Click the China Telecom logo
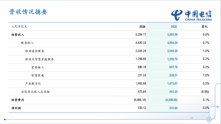The width and height of the screenshot is (221, 124). click(x=191, y=15)
